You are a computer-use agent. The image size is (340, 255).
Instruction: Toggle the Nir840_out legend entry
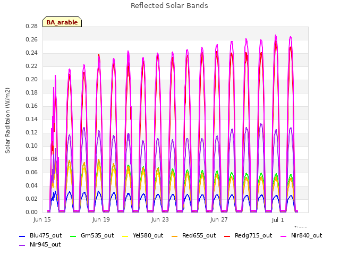coord(301,235)
